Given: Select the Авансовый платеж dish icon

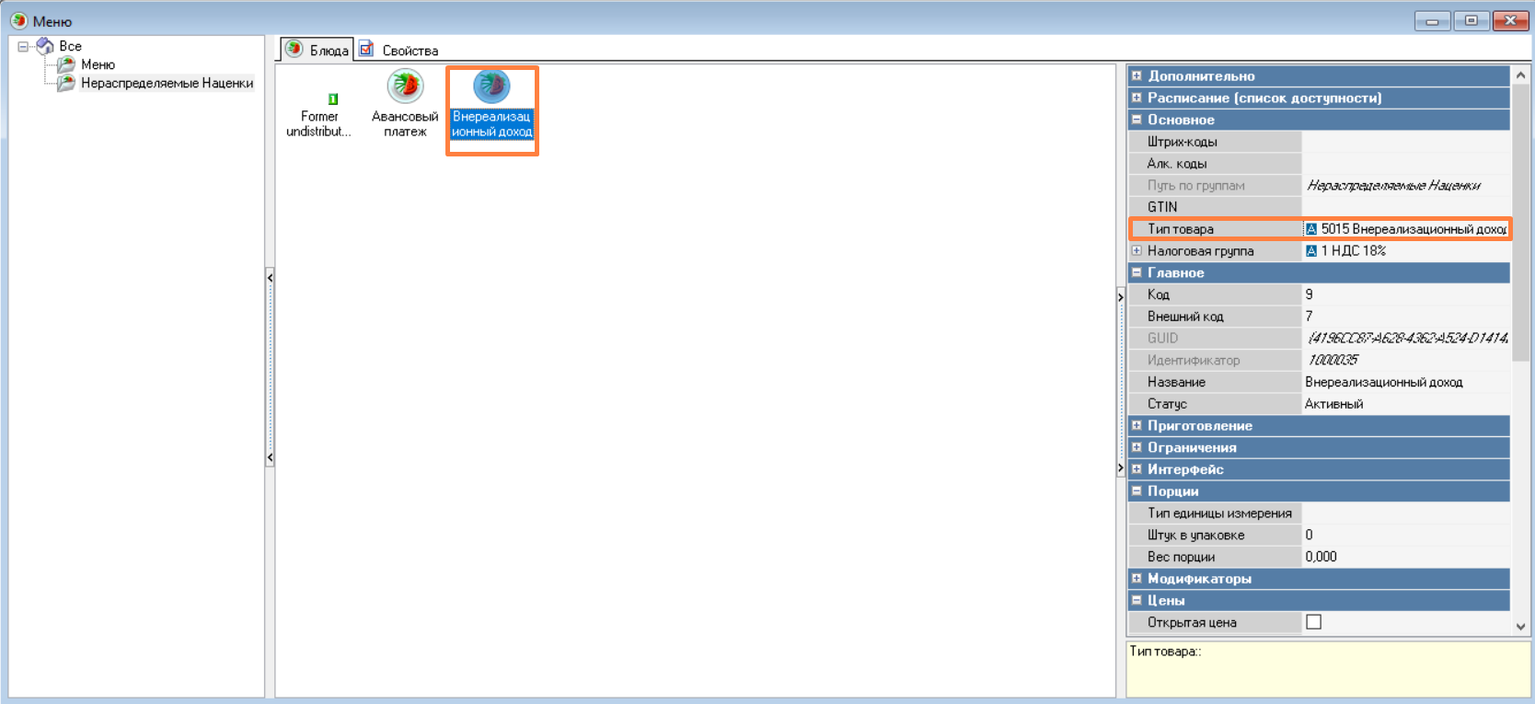Looking at the screenshot, I should pyautogui.click(x=405, y=87).
